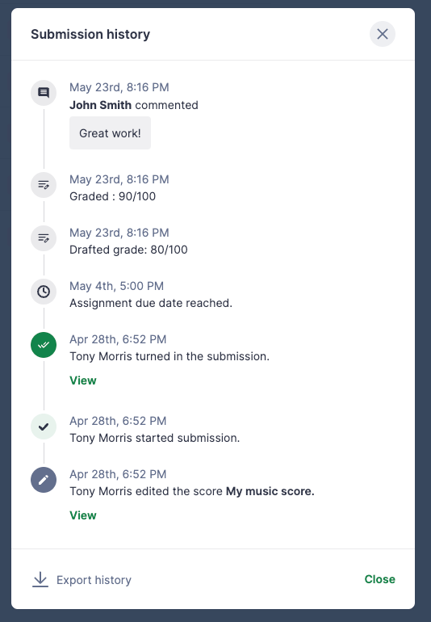Click the green double-check turned-in icon
This screenshot has height=622, width=431.
point(44,345)
